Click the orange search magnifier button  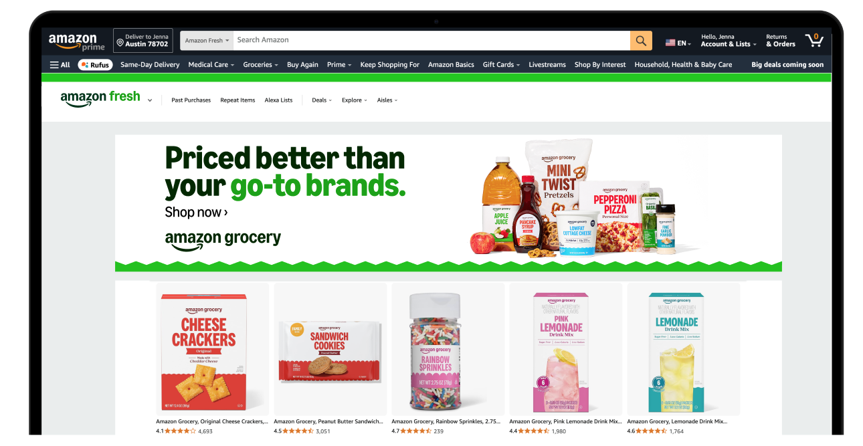pyautogui.click(x=640, y=41)
